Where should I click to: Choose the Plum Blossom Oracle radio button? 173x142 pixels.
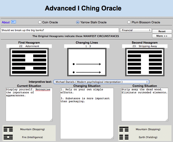[x=129, y=22]
